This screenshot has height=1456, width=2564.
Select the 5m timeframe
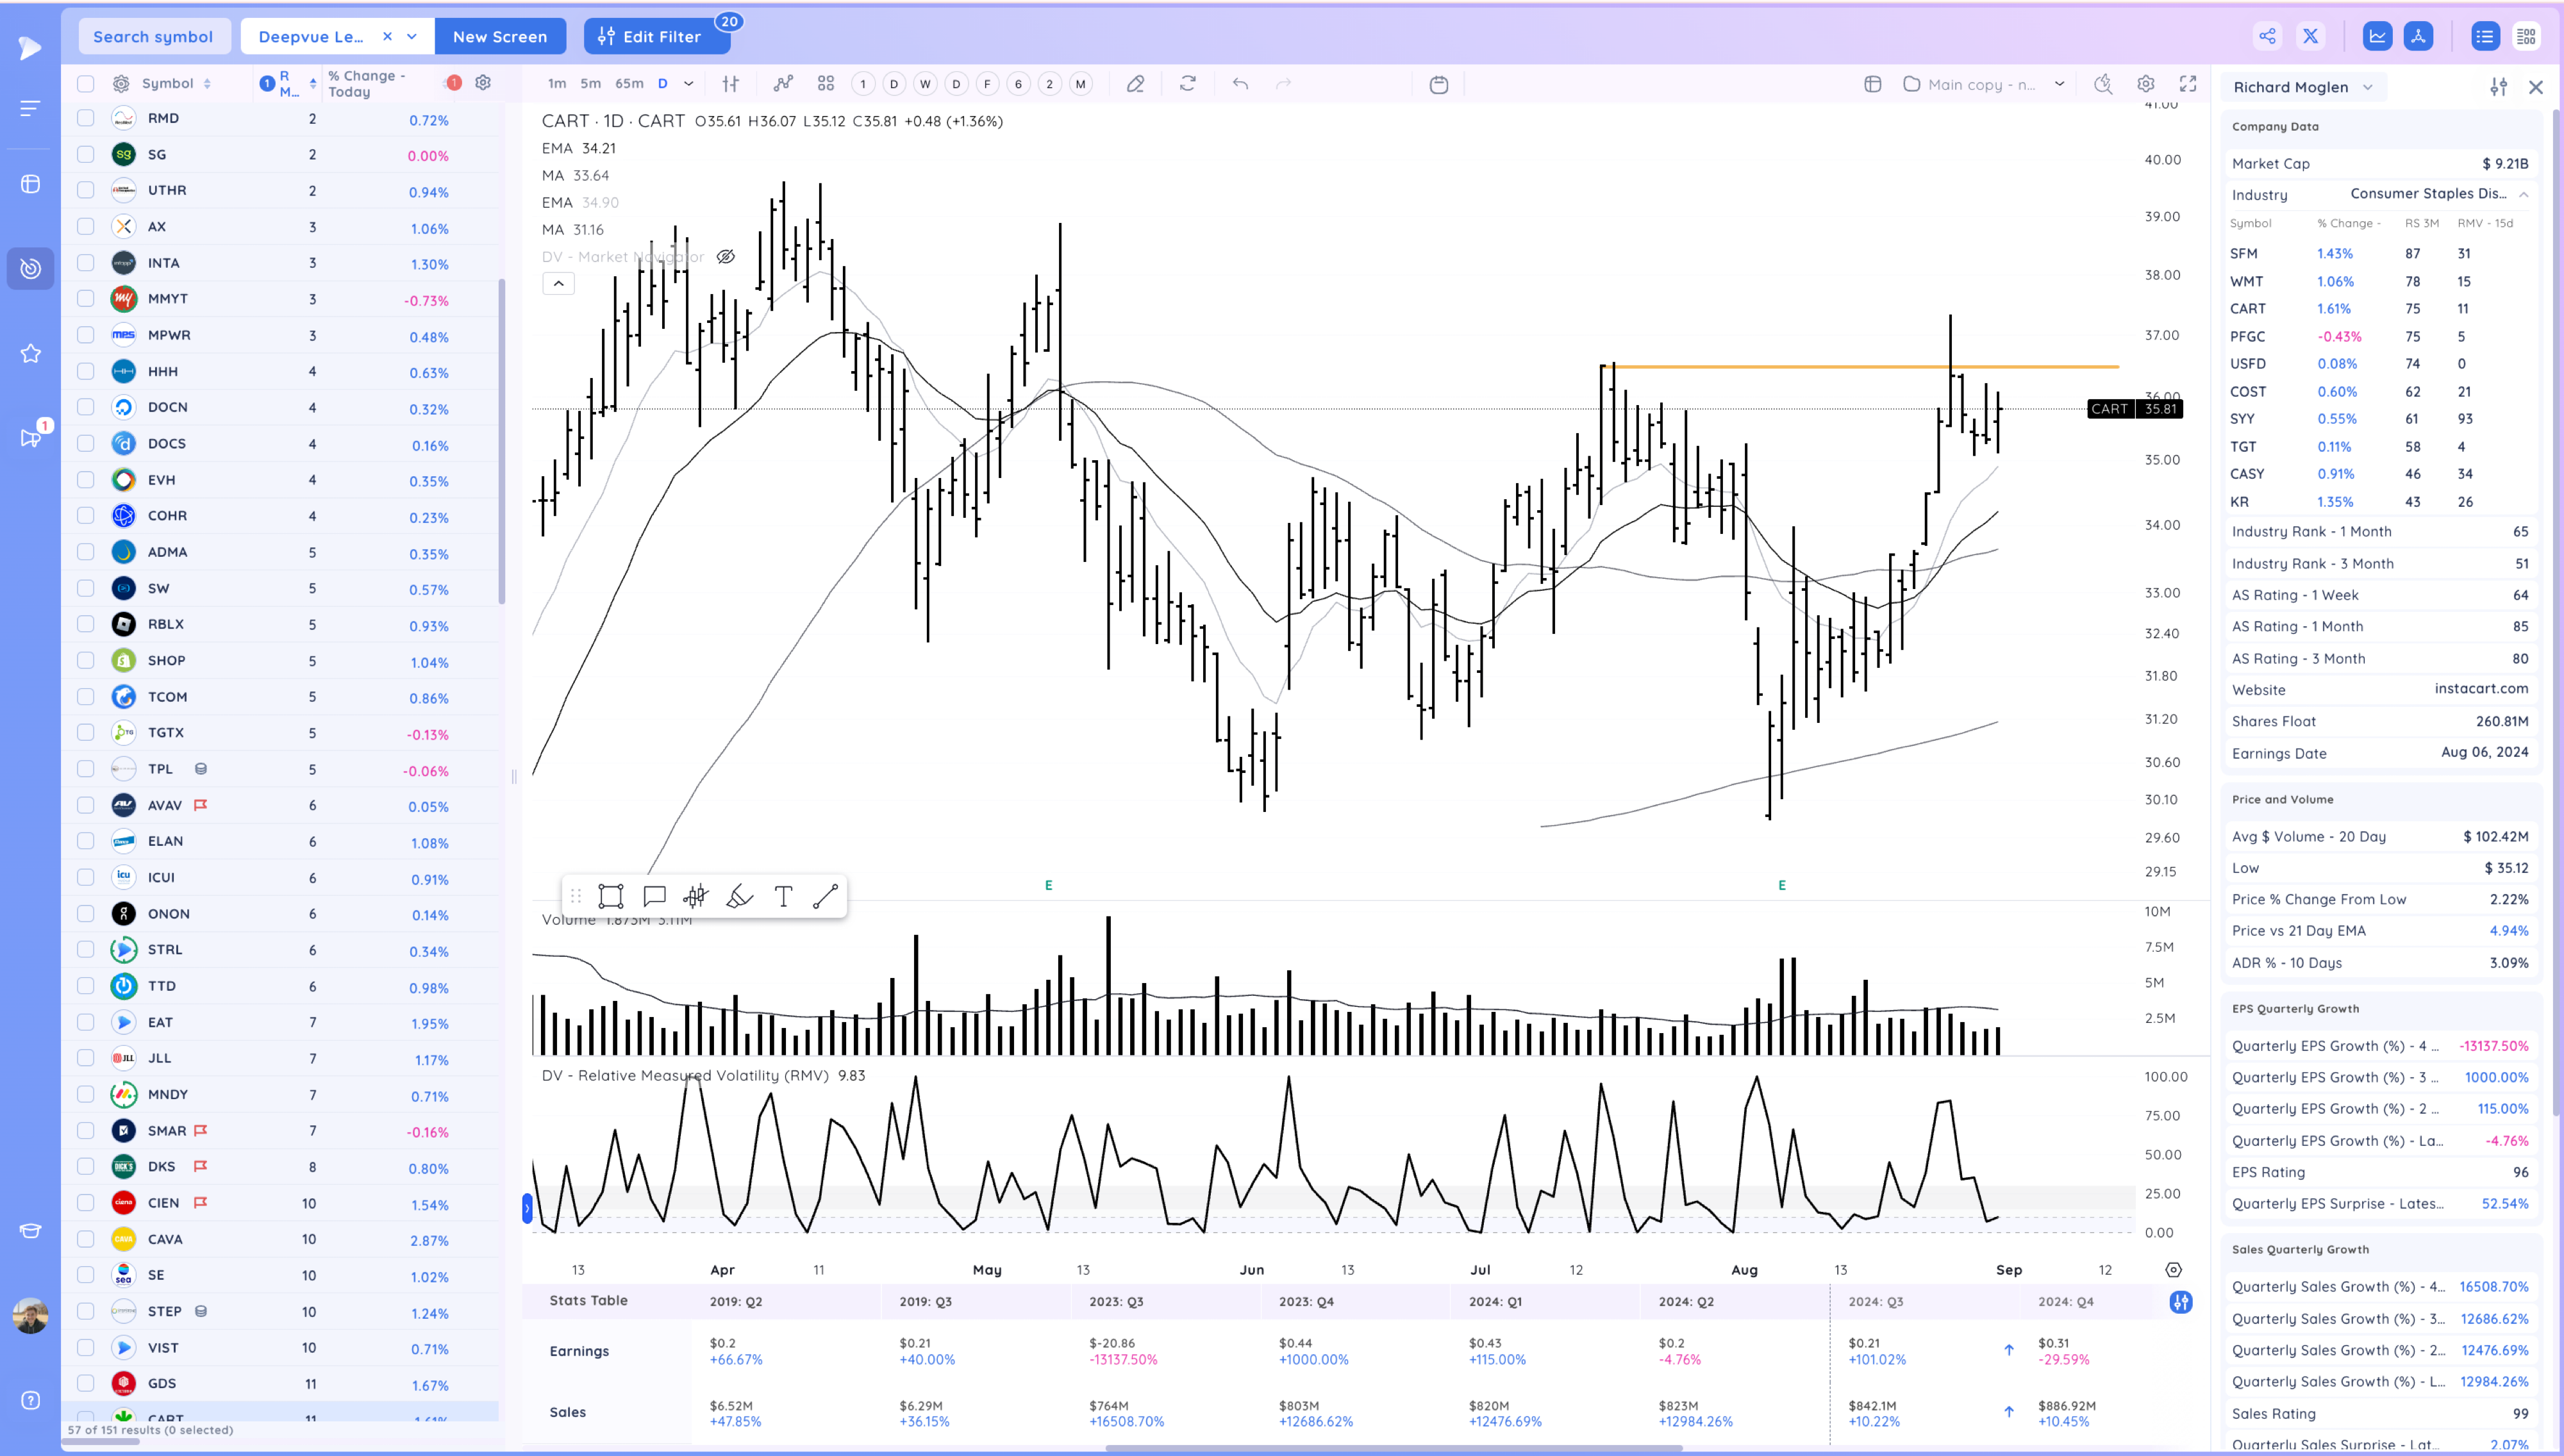click(590, 84)
